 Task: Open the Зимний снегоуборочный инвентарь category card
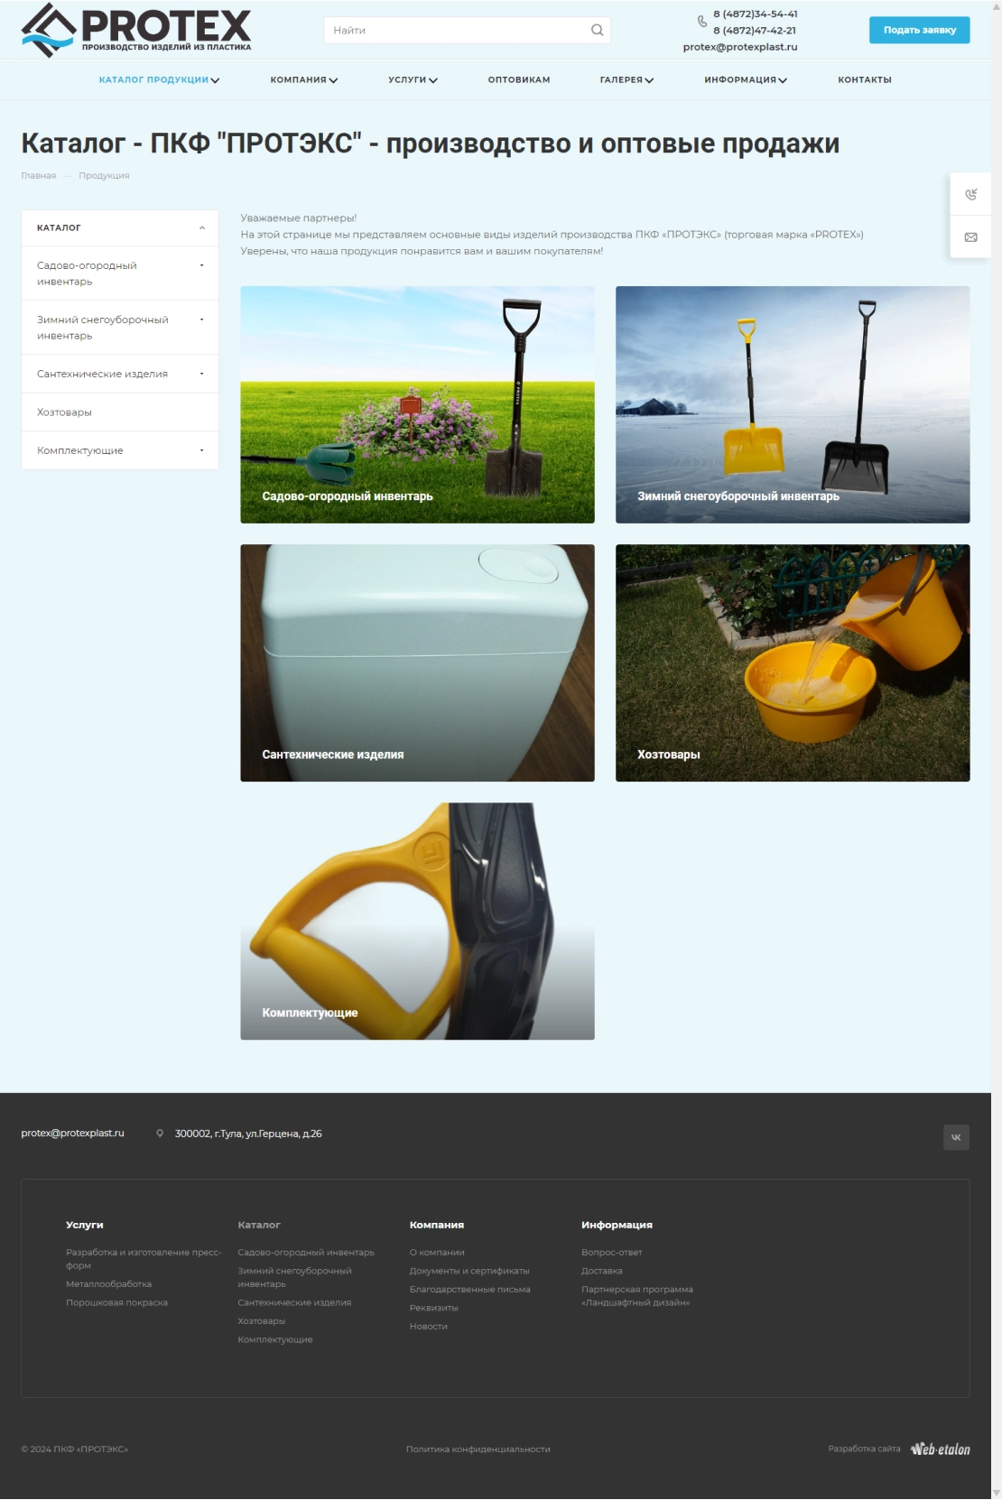[793, 404]
